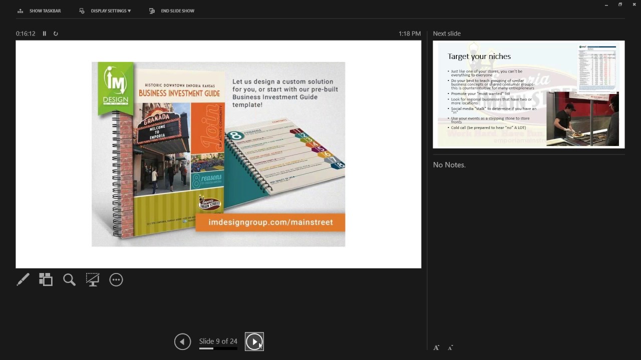Advance to the next slide
The height and width of the screenshot is (360, 641).
click(254, 341)
